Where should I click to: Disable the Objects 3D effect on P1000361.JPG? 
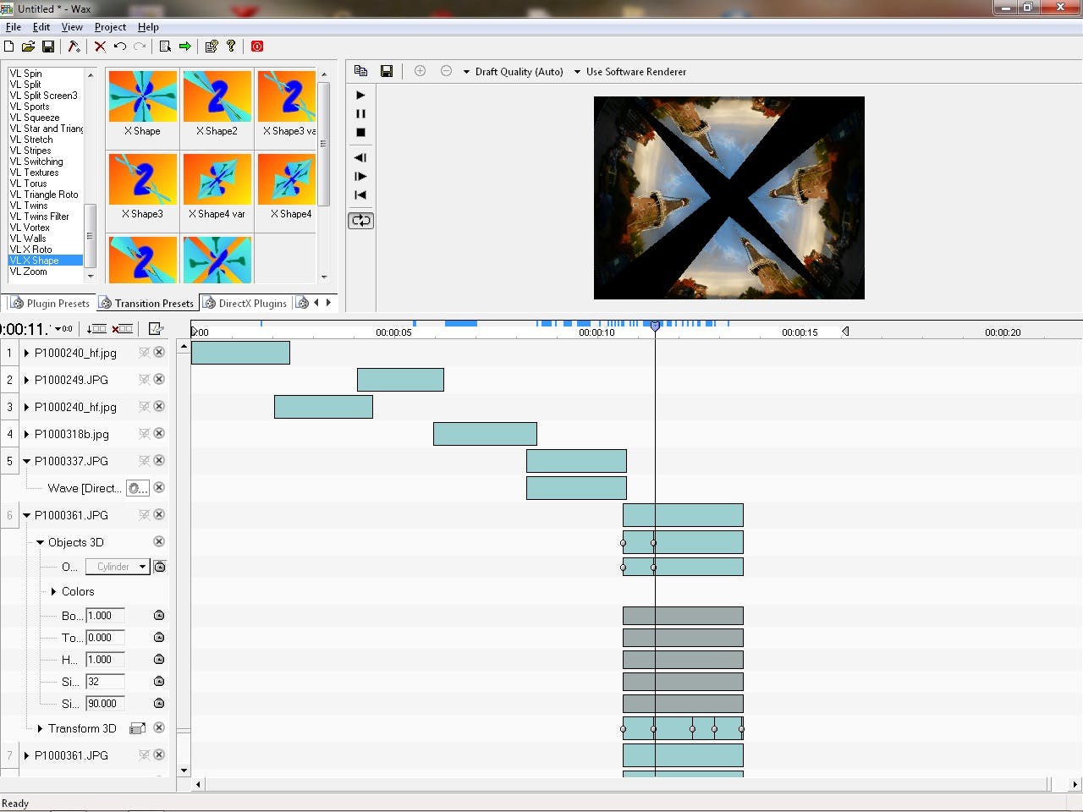point(158,541)
